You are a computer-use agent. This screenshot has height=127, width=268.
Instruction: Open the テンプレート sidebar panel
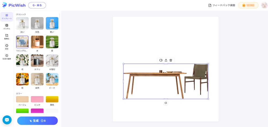[x=7, y=17]
